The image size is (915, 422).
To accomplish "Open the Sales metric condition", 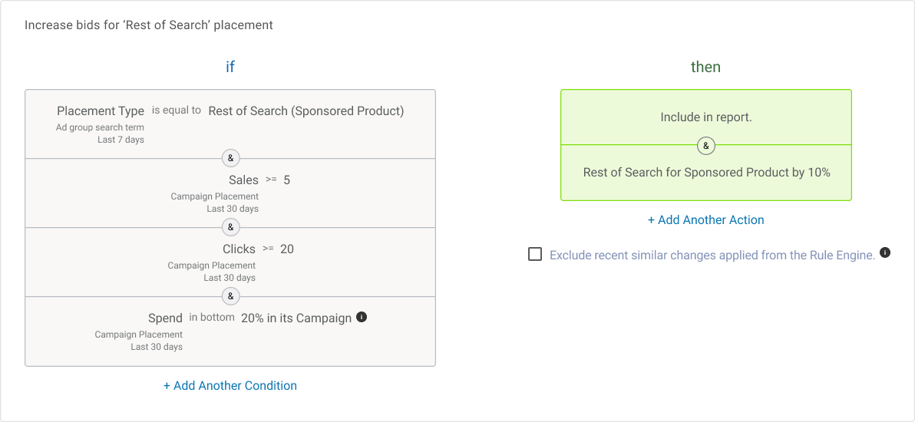I will pos(243,180).
